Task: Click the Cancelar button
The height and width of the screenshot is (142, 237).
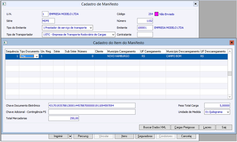Action: pyautogui.click(x=186, y=136)
